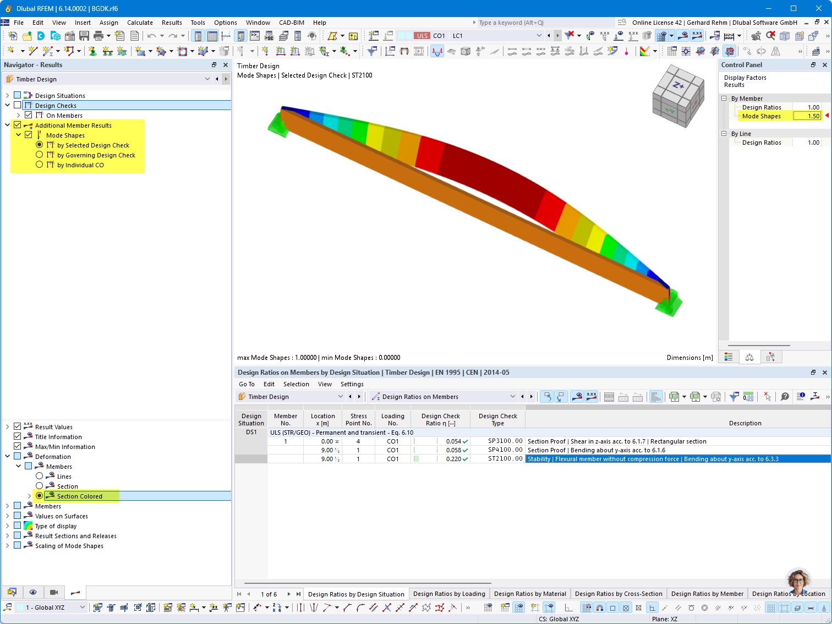Enable the Design Situations checkbox
The width and height of the screenshot is (832, 624).
[18, 95]
